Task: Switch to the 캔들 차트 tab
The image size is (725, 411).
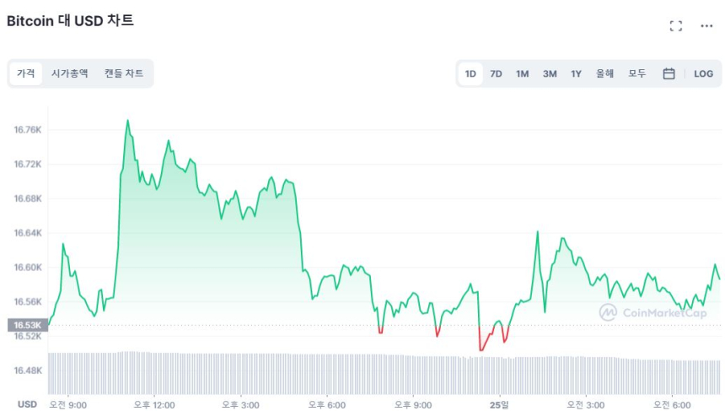Action: pyautogui.click(x=124, y=73)
